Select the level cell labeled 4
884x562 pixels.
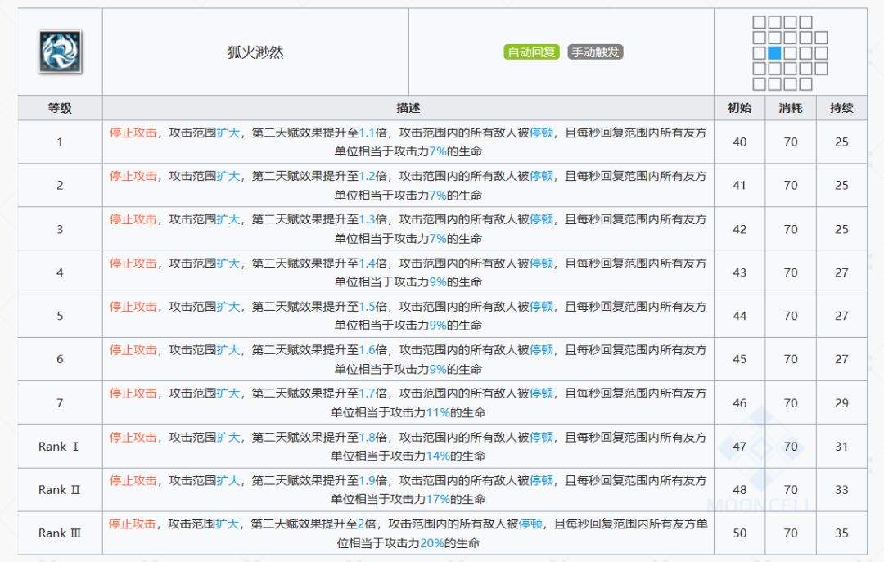[60, 272]
